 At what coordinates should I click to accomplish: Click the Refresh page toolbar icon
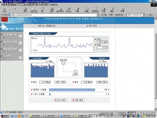point(34,9)
